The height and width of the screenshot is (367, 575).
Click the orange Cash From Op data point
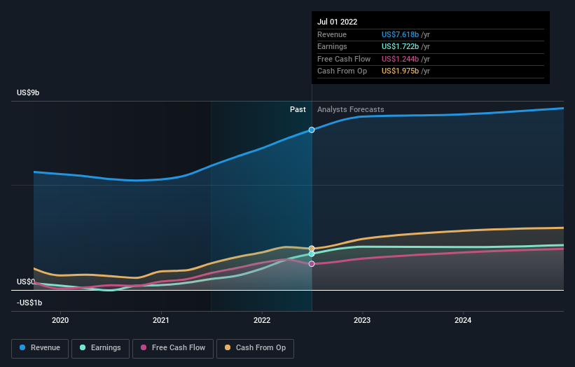[312, 249]
